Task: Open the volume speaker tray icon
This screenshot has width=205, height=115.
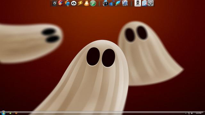Action: (192, 113)
